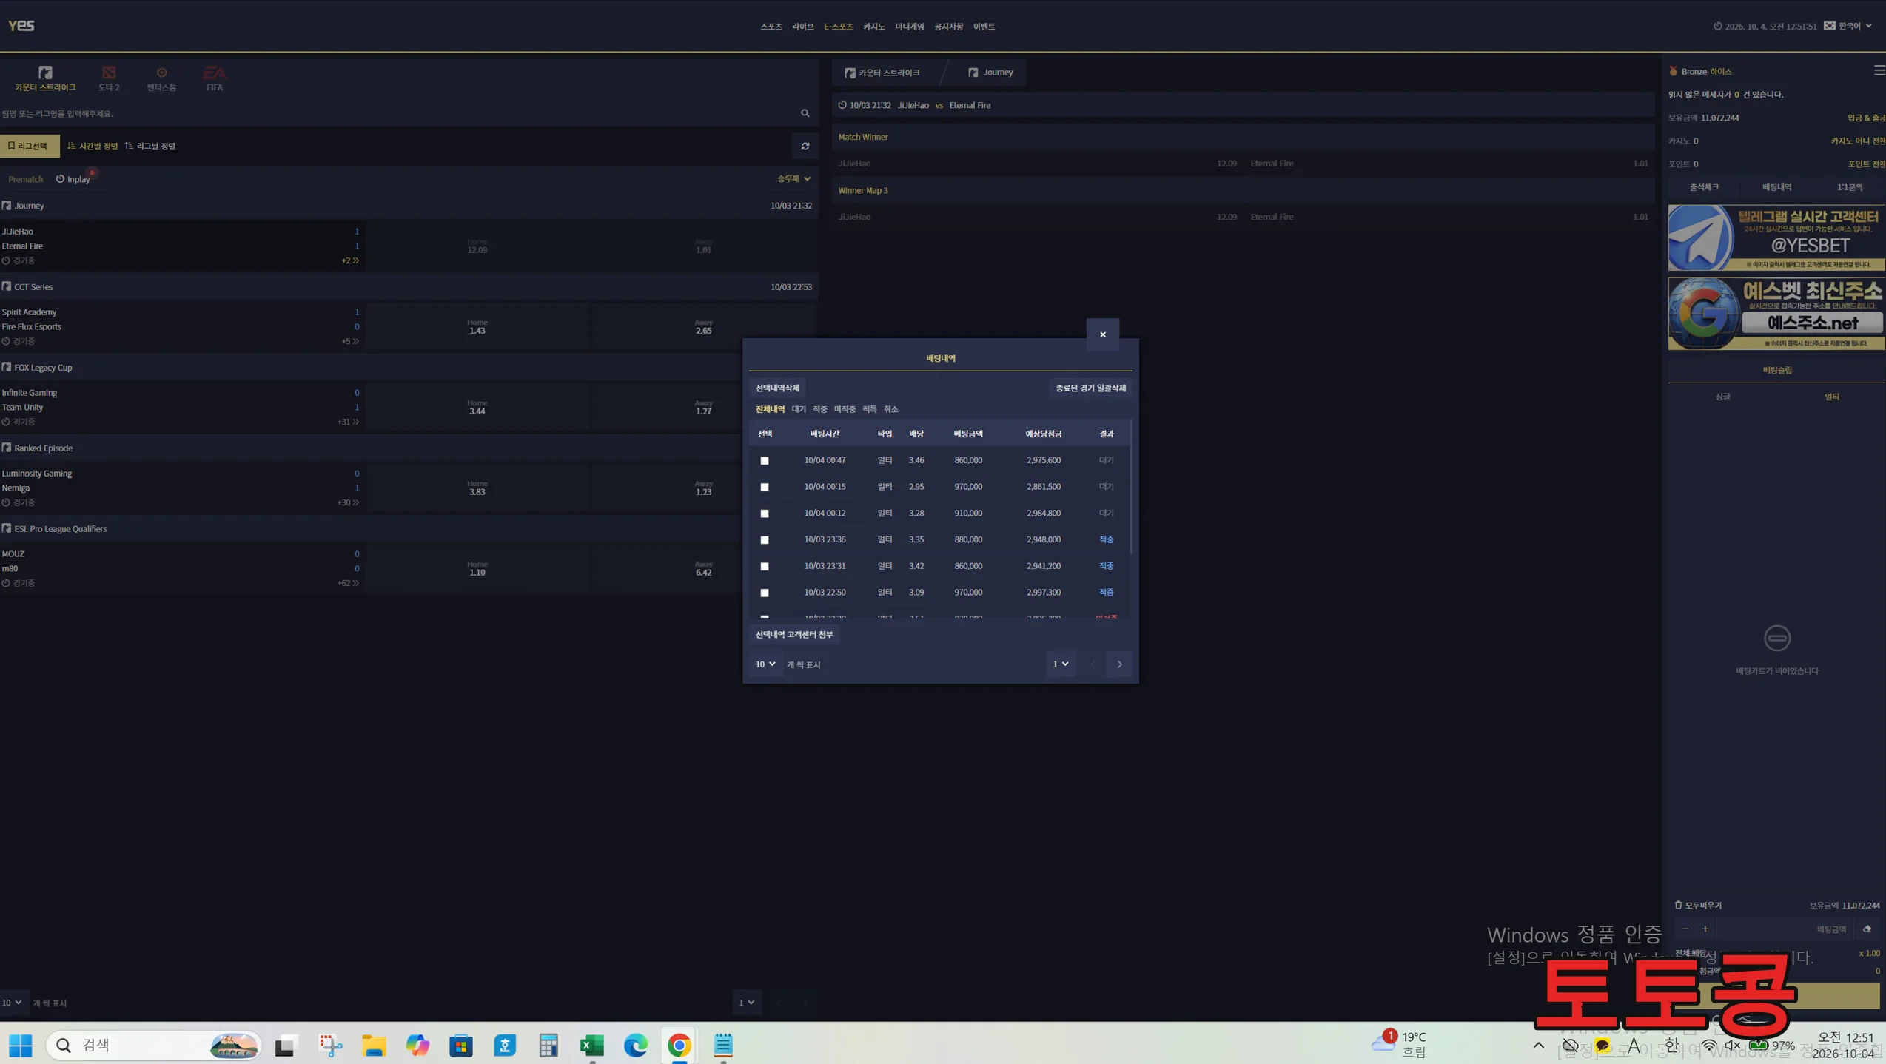Viewport: 1886px width, 1064px height.
Task: Click the search magnifier icon
Action: click(x=805, y=113)
